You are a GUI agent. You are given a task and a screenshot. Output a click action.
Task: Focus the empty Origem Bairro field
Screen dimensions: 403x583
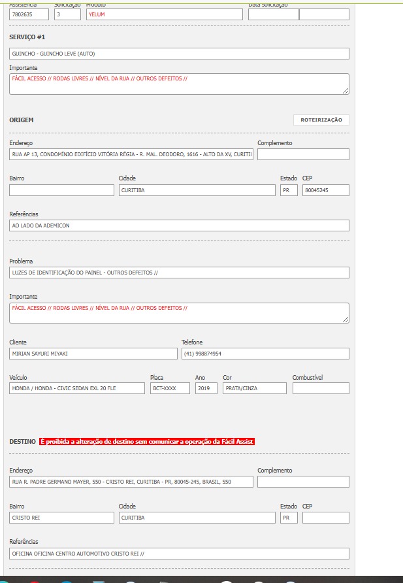(61, 190)
